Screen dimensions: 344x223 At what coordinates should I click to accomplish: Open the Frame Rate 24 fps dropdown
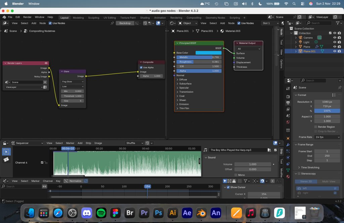click(x=328, y=137)
